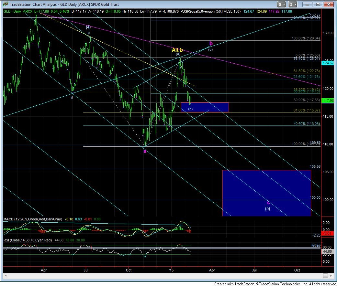The image size is (337, 286).
Task: Select the '(4)' wave label near July
Action: 88,27
